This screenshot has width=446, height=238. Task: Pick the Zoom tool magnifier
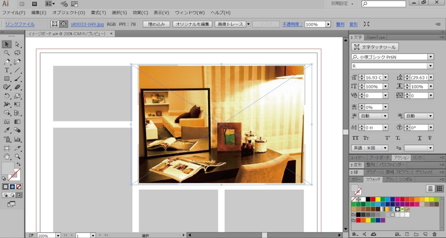pos(17,156)
